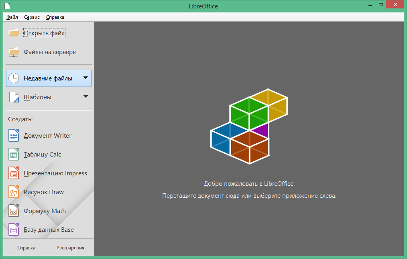The image size is (407, 259).
Task: Create a new Draw drawing
Action: [43, 192]
